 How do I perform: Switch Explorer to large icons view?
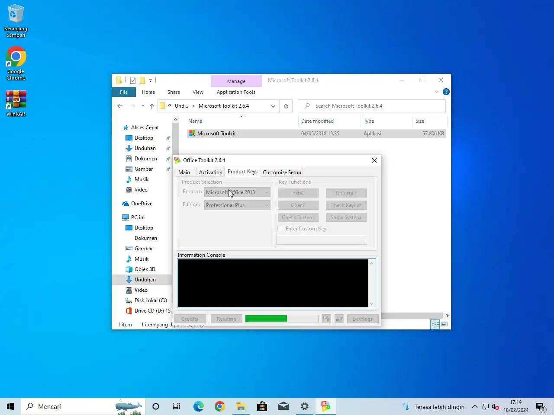point(444,324)
